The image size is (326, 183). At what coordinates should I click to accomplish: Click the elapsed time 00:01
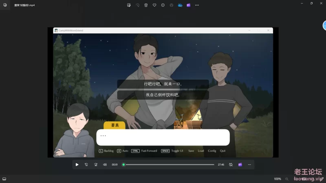[115, 165]
